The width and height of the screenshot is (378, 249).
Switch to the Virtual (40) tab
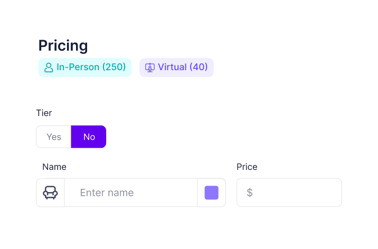(176, 68)
